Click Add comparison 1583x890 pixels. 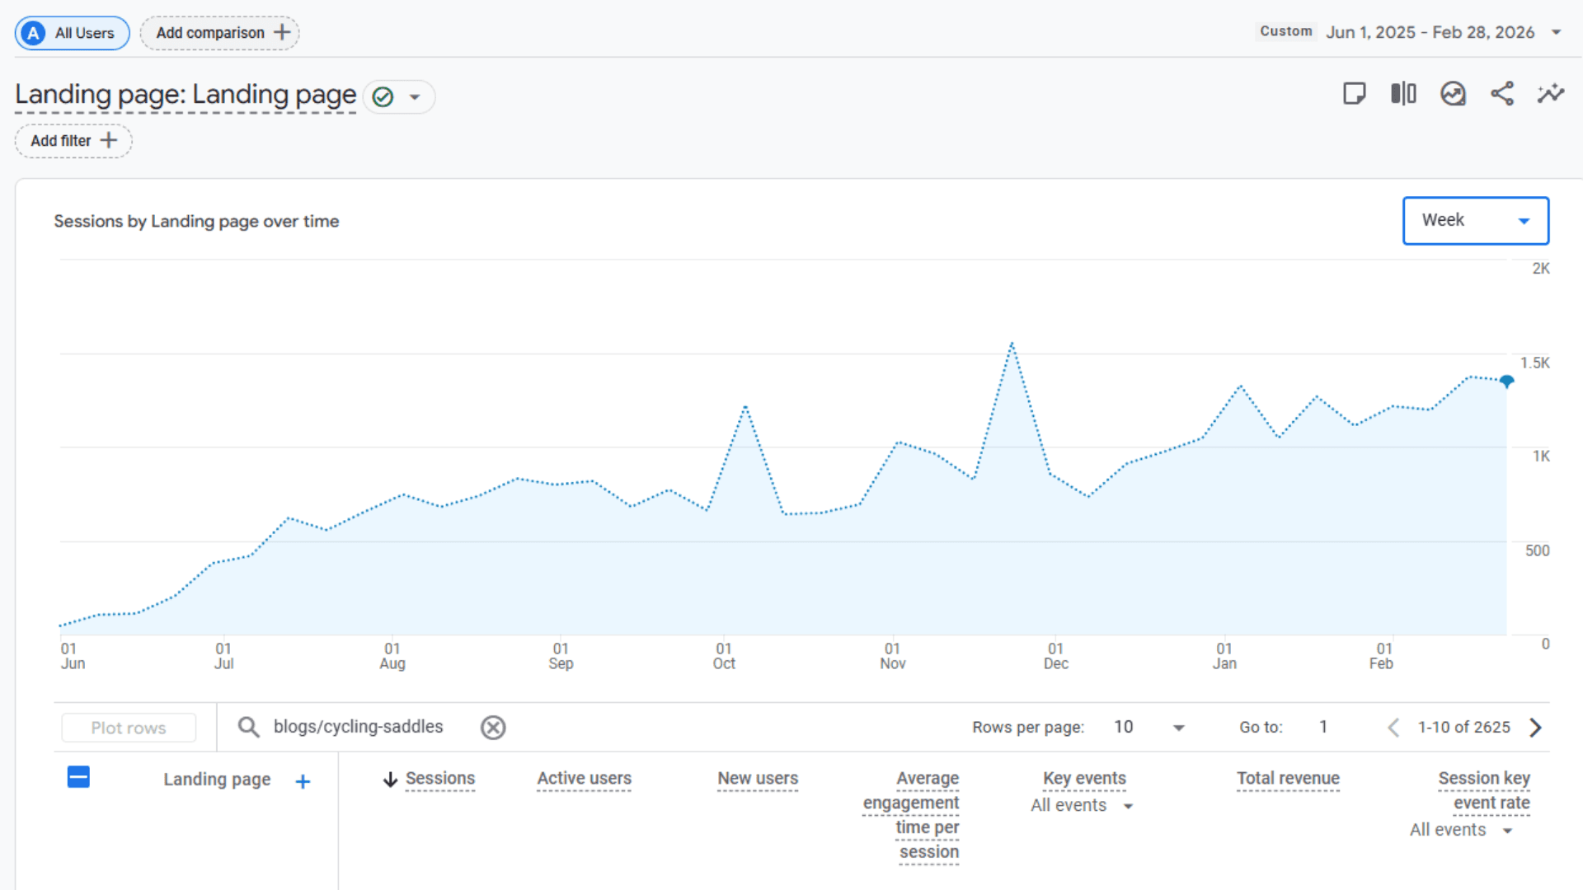(218, 33)
